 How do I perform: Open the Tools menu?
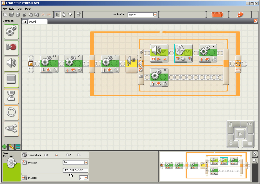(19, 9)
